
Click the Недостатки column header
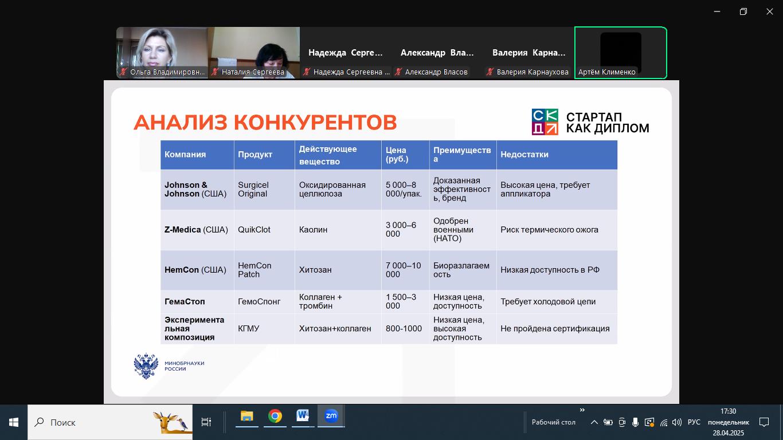(x=557, y=155)
